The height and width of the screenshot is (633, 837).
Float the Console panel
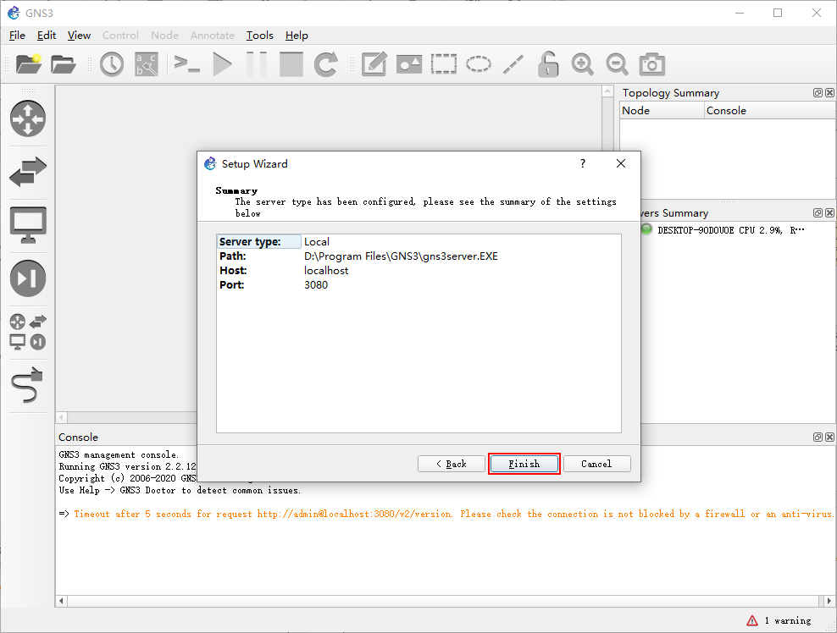click(818, 438)
